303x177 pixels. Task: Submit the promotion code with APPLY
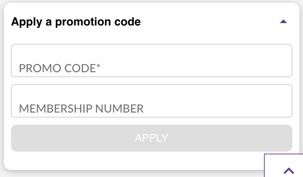[x=151, y=138]
